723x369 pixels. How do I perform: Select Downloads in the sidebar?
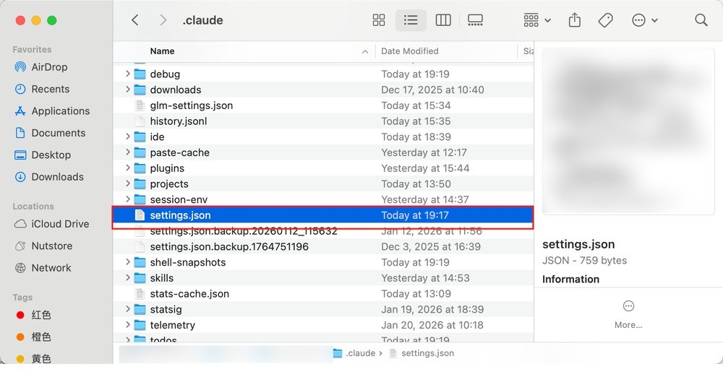pyautogui.click(x=56, y=177)
